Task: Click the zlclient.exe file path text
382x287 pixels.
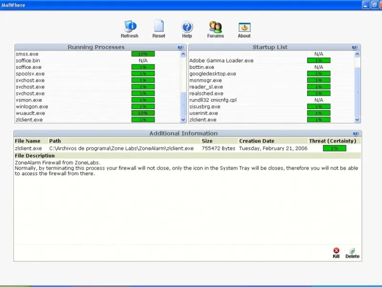Action: (121, 148)
